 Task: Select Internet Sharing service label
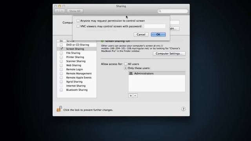[76, 86]
